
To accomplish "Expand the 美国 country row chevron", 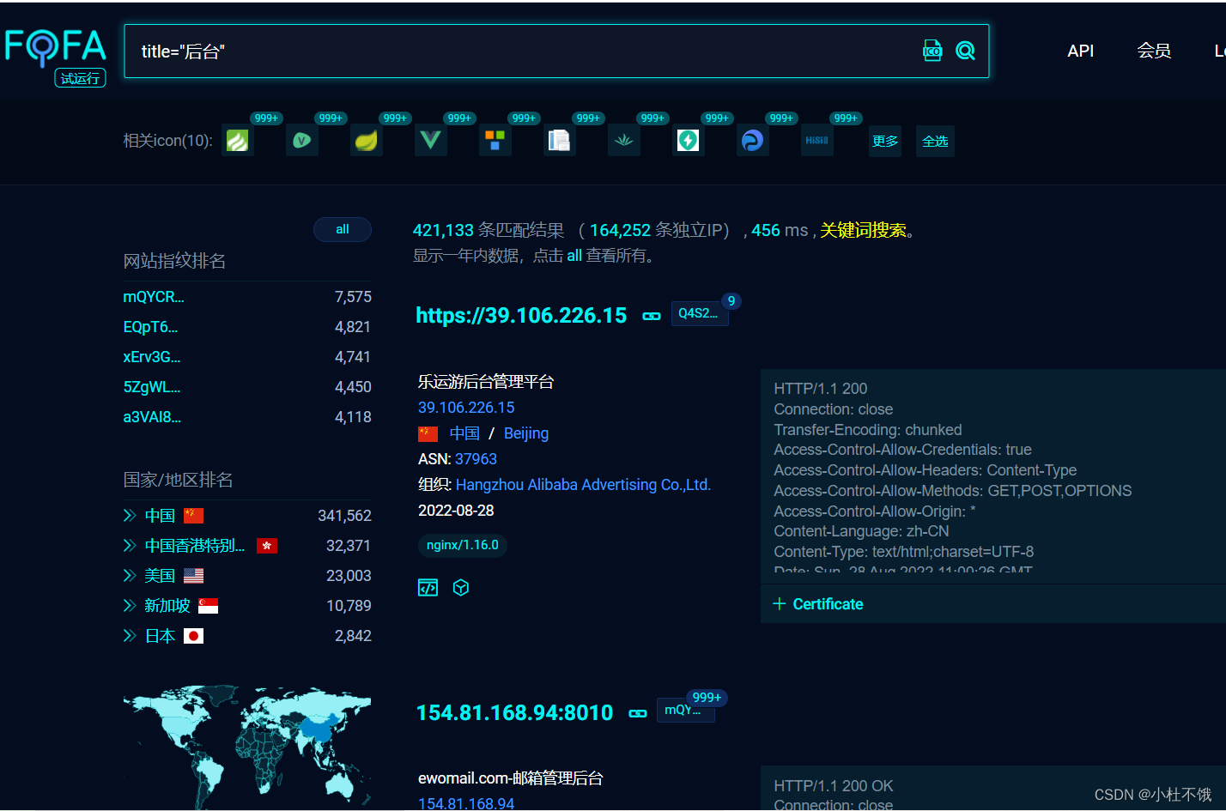I will pyautogui.click(x=130, y=575).
